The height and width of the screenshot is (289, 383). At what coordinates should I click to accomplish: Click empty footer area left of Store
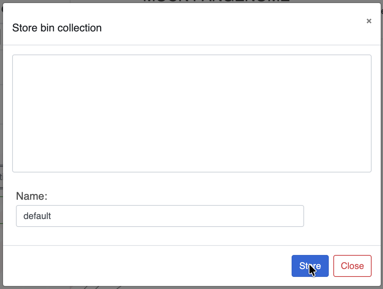[152, 266]
